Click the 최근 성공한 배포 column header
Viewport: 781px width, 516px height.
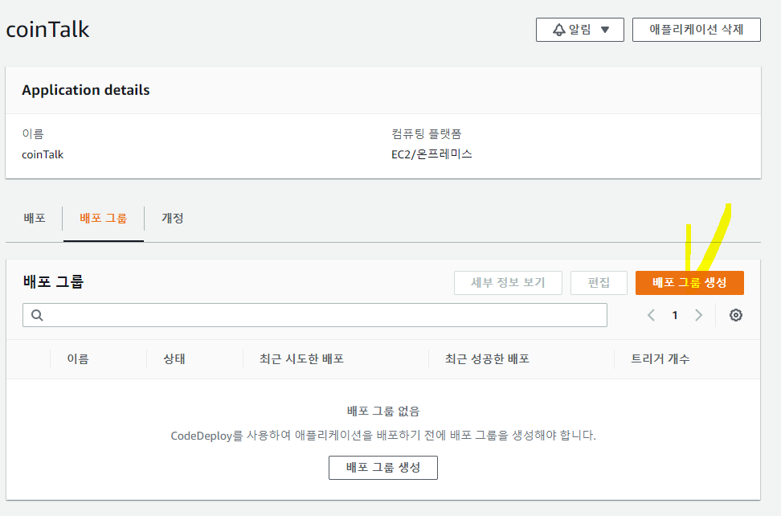[487, 359]
